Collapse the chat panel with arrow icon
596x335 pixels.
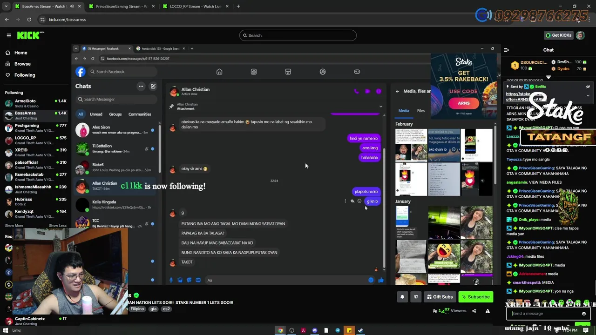click(x=507, y=50)
